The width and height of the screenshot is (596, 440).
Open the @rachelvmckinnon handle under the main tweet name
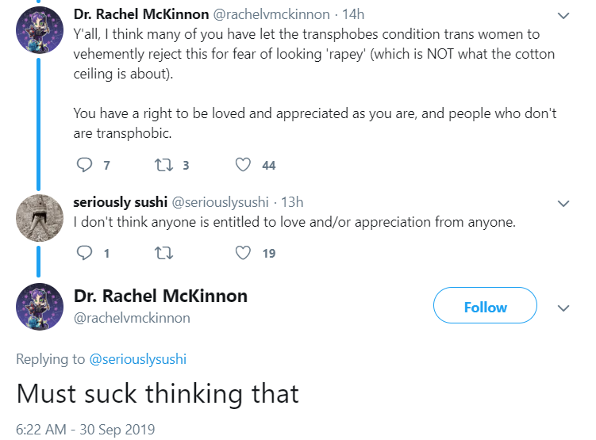[x=132, y=318]
